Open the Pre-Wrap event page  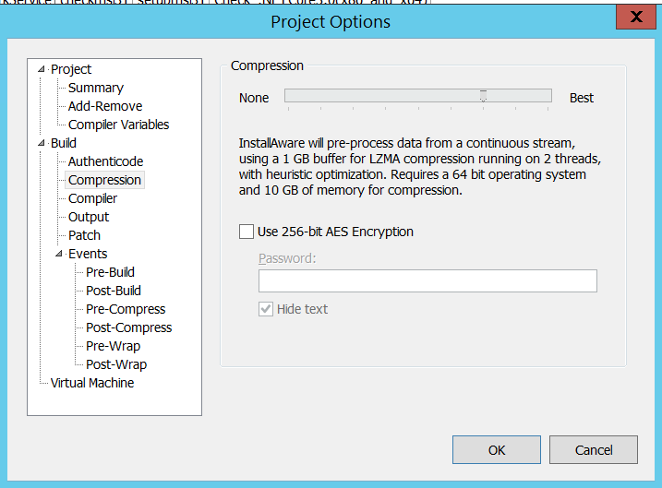pos(114,346)
